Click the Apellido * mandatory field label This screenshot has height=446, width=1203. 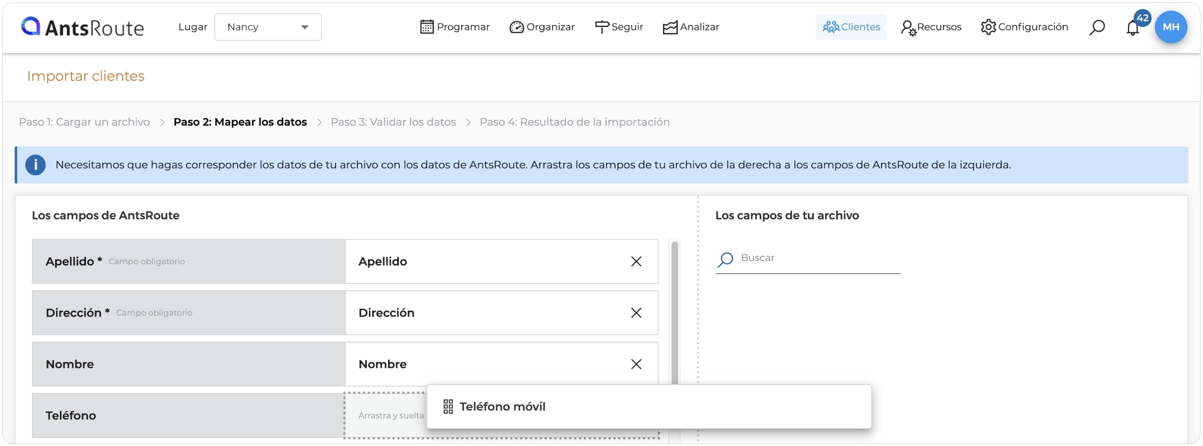74,261
